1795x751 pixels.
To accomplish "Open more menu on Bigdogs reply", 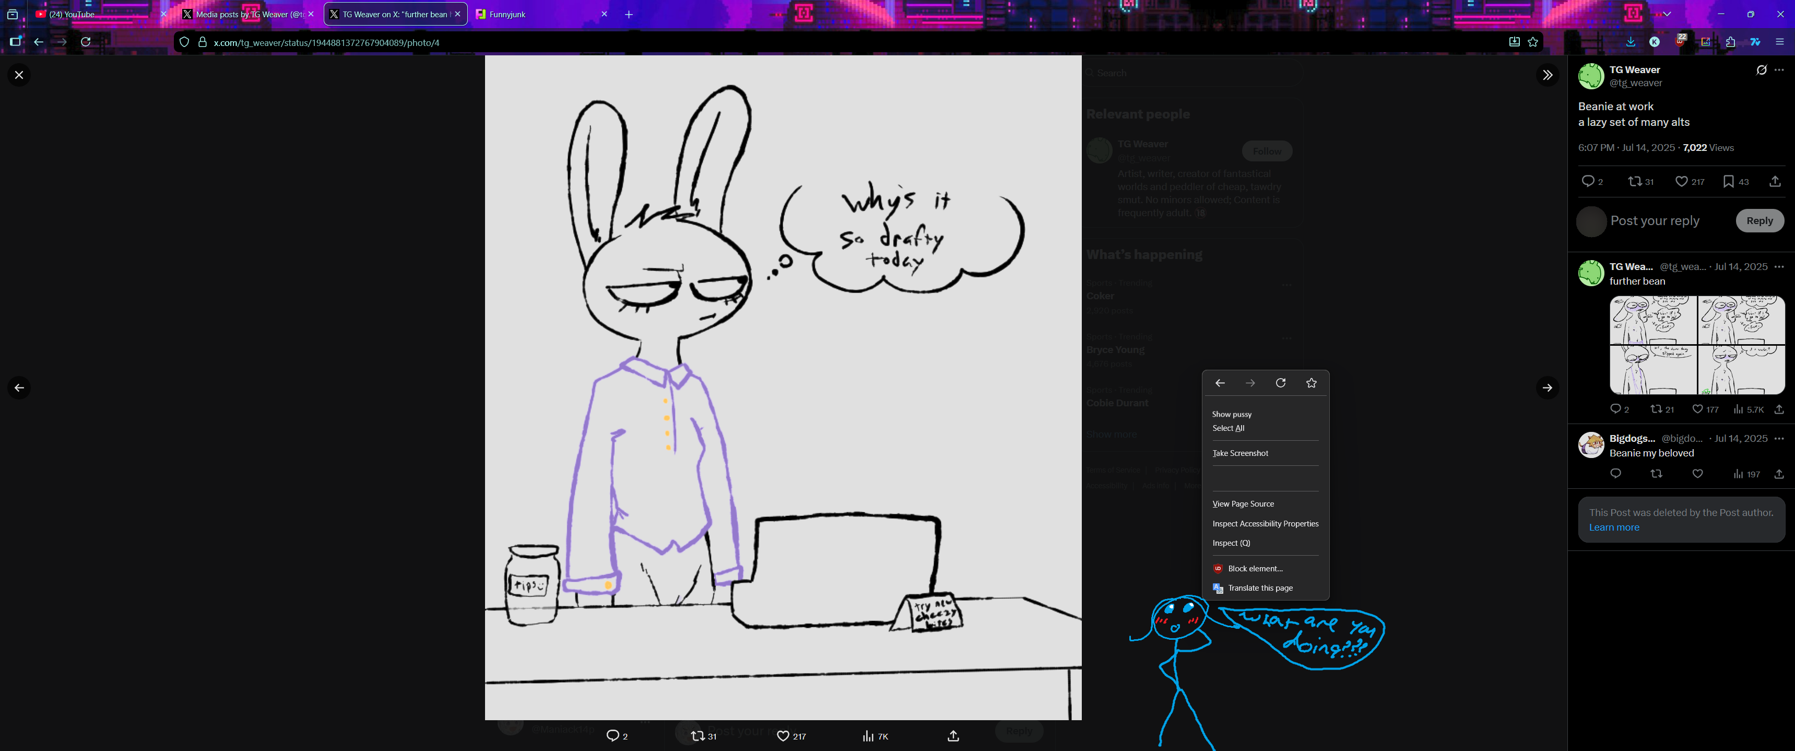I will tap(1779, 439).
